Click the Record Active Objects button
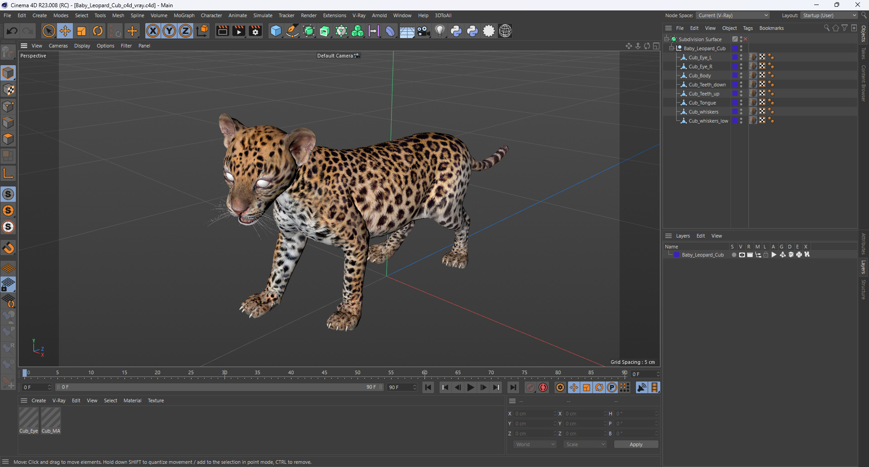The width and height of the screenshot is (869, 467). [x=530, y=387]
